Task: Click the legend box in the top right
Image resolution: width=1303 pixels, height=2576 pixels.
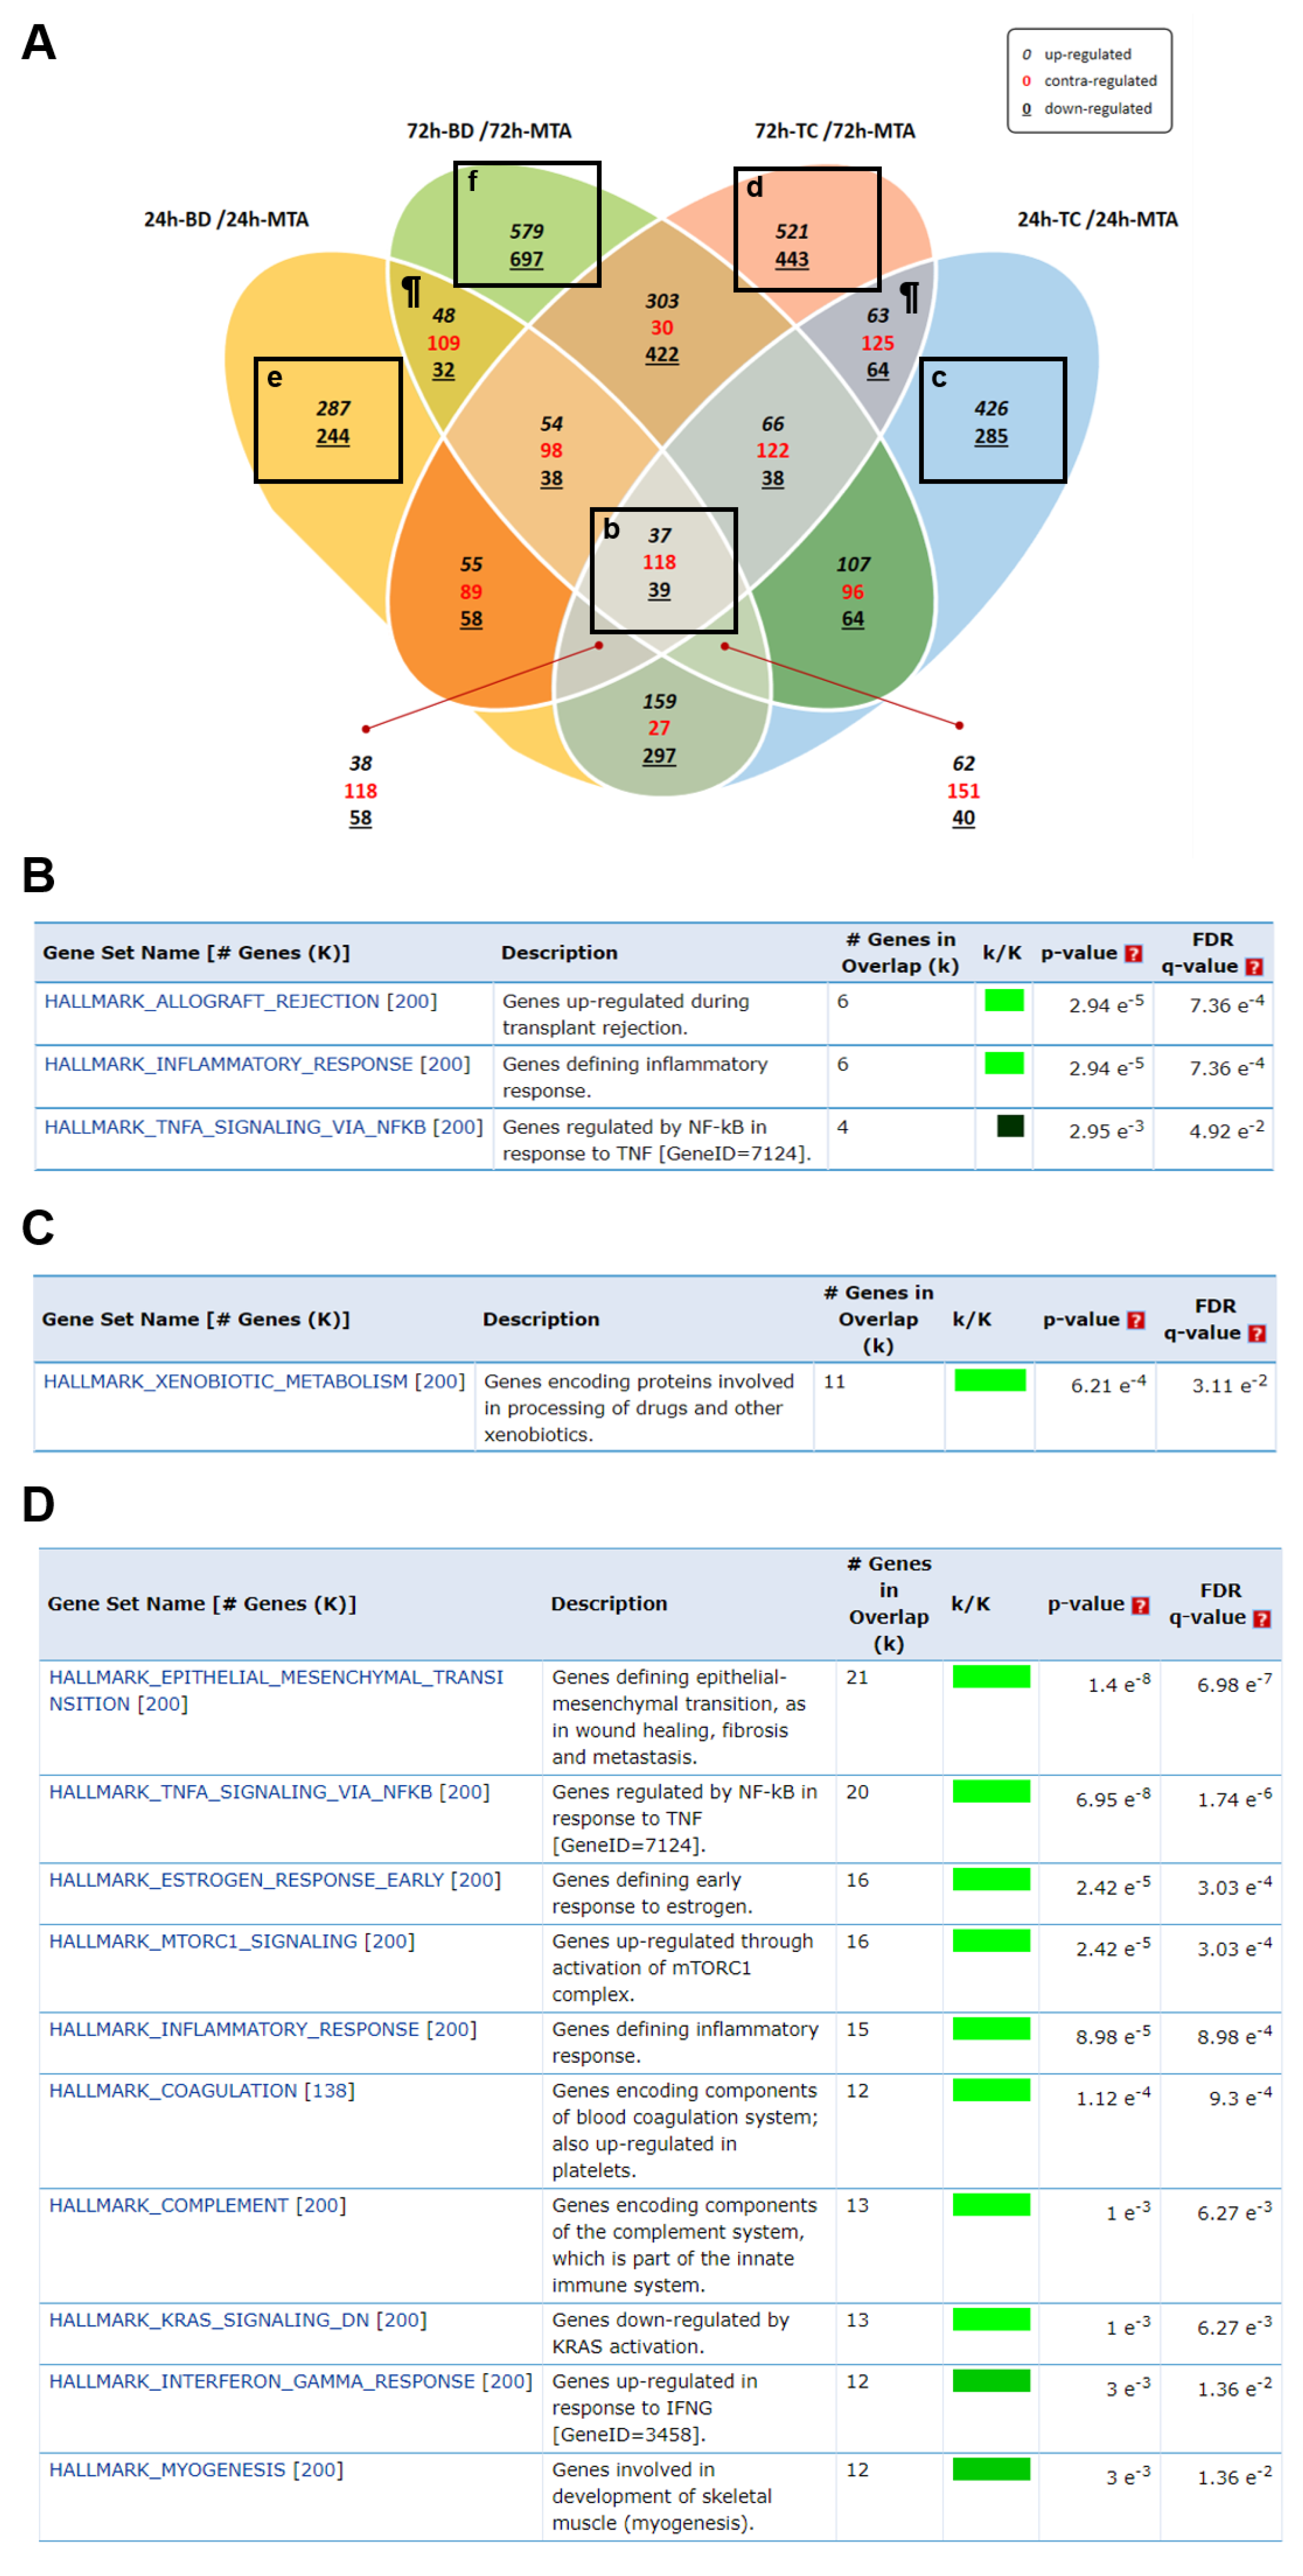Action: click(1089, 80)
